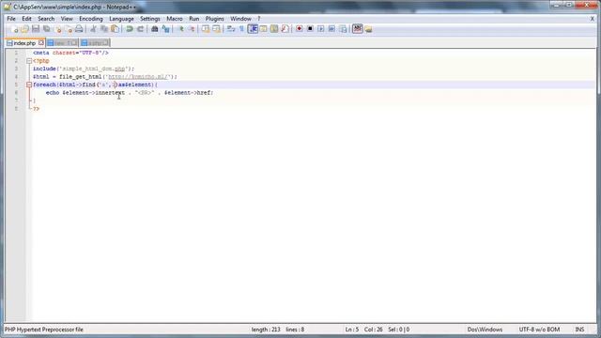Undo the last edit with green arrow
Image resolution: width=601 pixels, height=338 pixels.
pyautogui.click(x=130, y=29)
